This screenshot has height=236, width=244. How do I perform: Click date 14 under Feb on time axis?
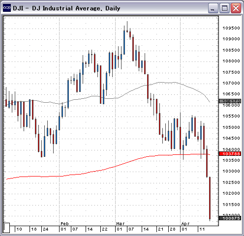(90, 229)
